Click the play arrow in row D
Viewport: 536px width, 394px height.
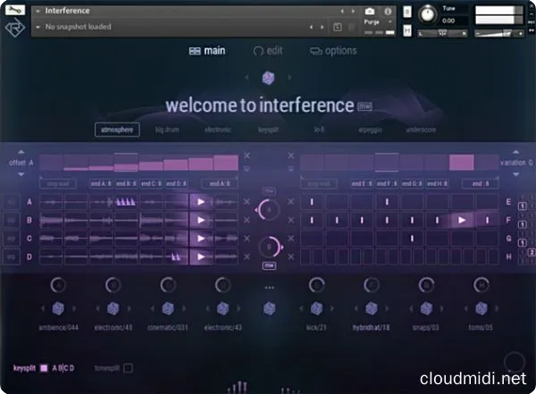tap(201, 256)
